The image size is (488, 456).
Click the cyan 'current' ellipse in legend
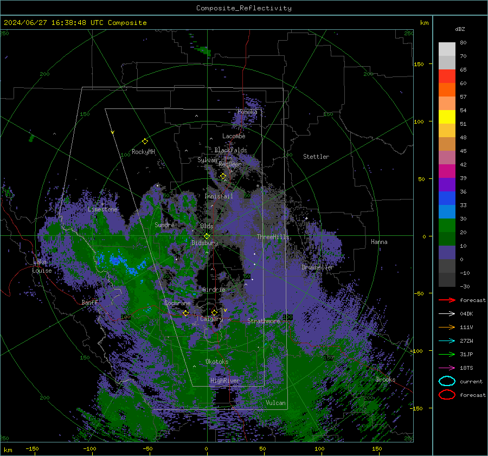[x=447, y=381]
